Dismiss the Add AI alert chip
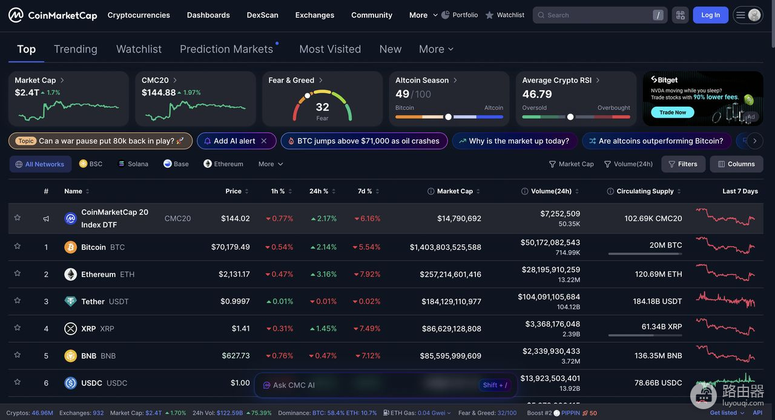This screenshot has width=775, height=420. [264, 141]
